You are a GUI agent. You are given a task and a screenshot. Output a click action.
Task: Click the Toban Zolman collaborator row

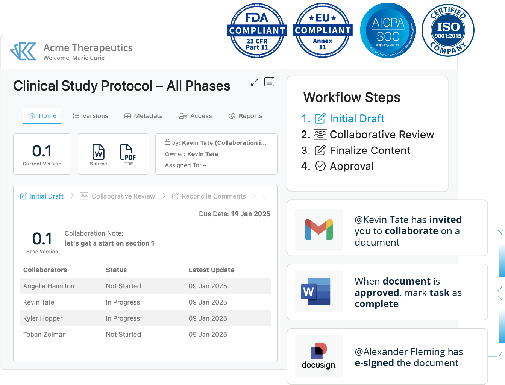145,335
